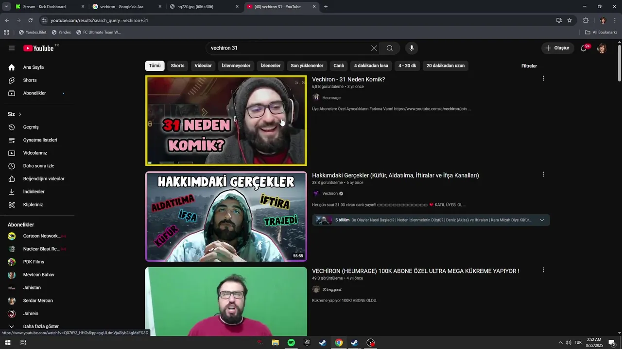Screen dimensions: 622x349
Task: Select the '4 - 20 dk' filter chip
Action: tap(407, 66)
